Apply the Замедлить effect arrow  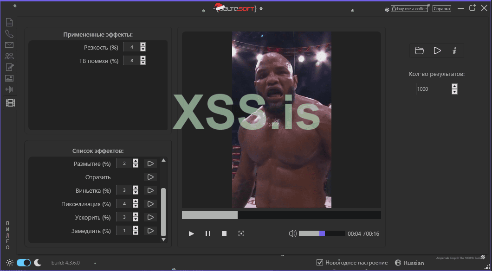pos(150,231)
